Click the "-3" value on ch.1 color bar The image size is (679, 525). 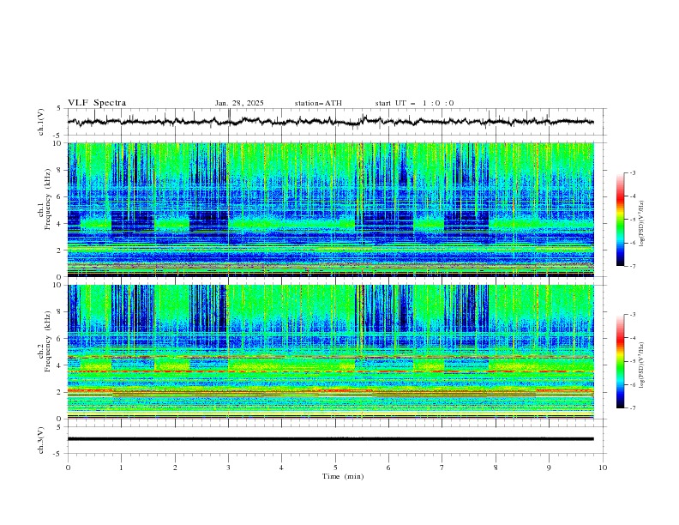coord(632,172)
